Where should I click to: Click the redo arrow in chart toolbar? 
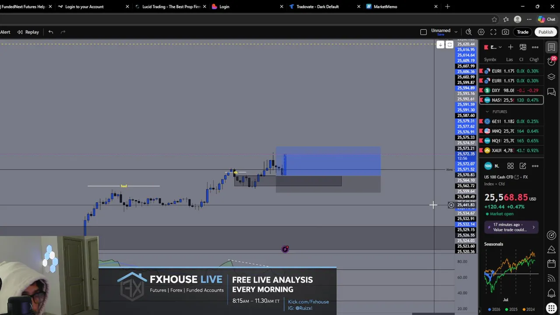(63, 32)
